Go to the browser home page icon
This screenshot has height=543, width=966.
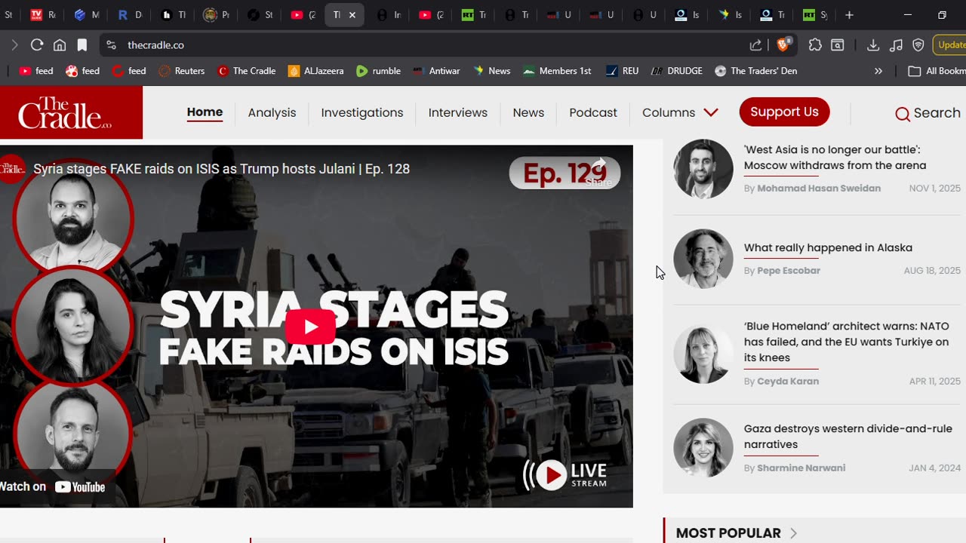click(x=60, y=45)
